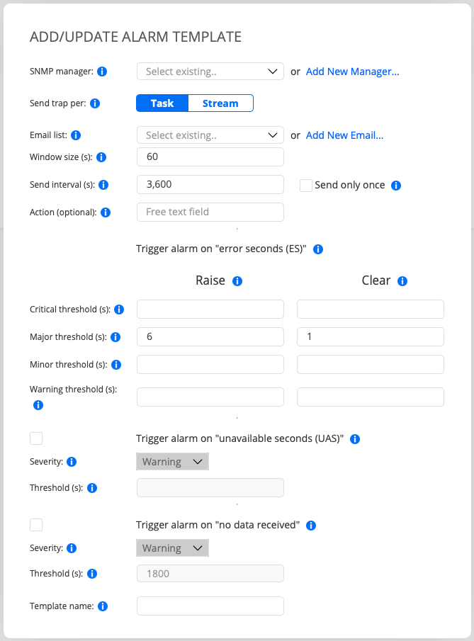This screenshot has width=474, height=641.
Task: Click the Major threshold Raise field
Action: click(210, 336)
